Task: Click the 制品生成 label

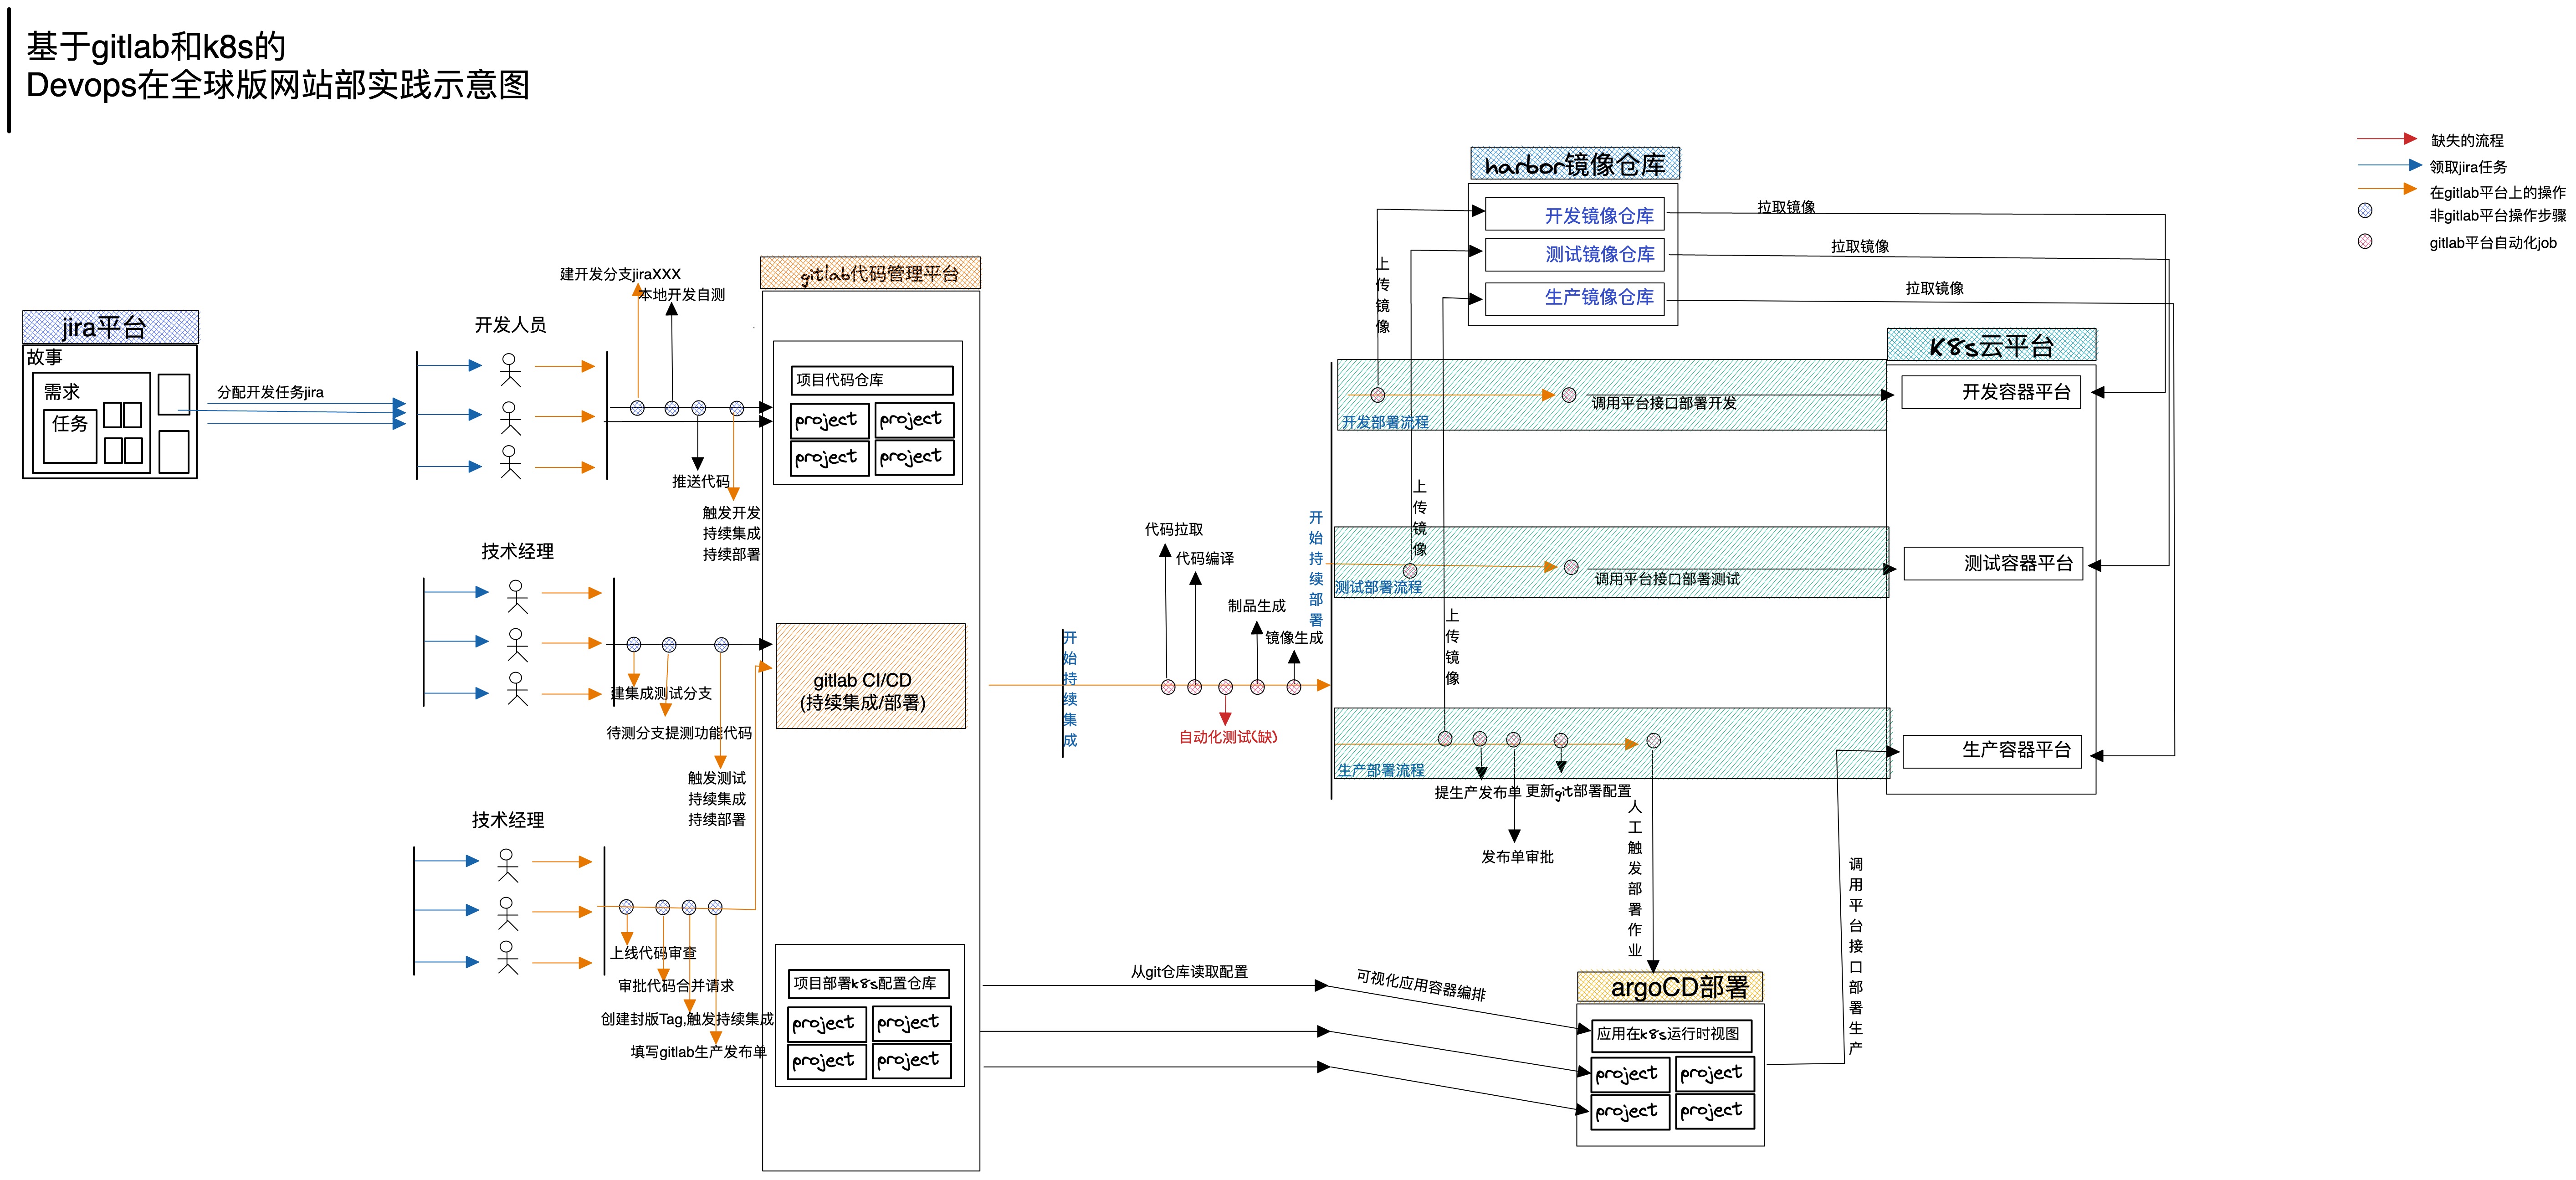Action: [1257, 606]
